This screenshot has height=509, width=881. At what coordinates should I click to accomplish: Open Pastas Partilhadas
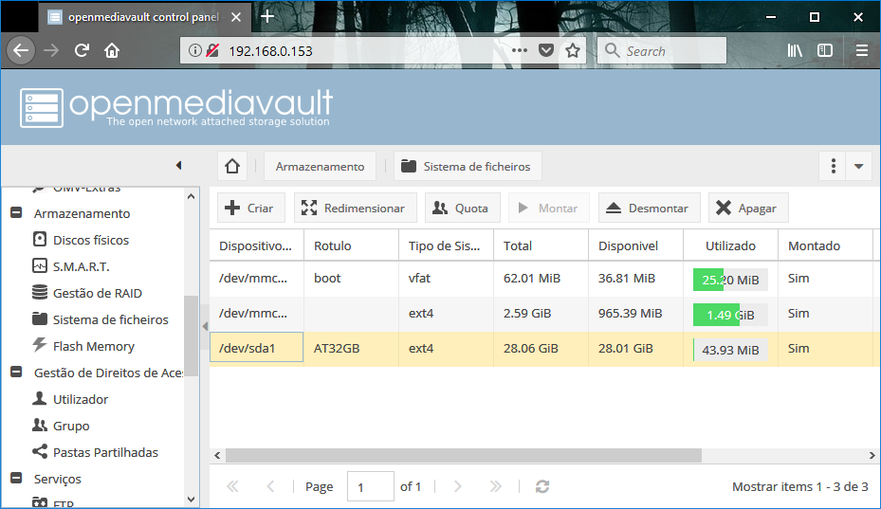tap(96, 452)
